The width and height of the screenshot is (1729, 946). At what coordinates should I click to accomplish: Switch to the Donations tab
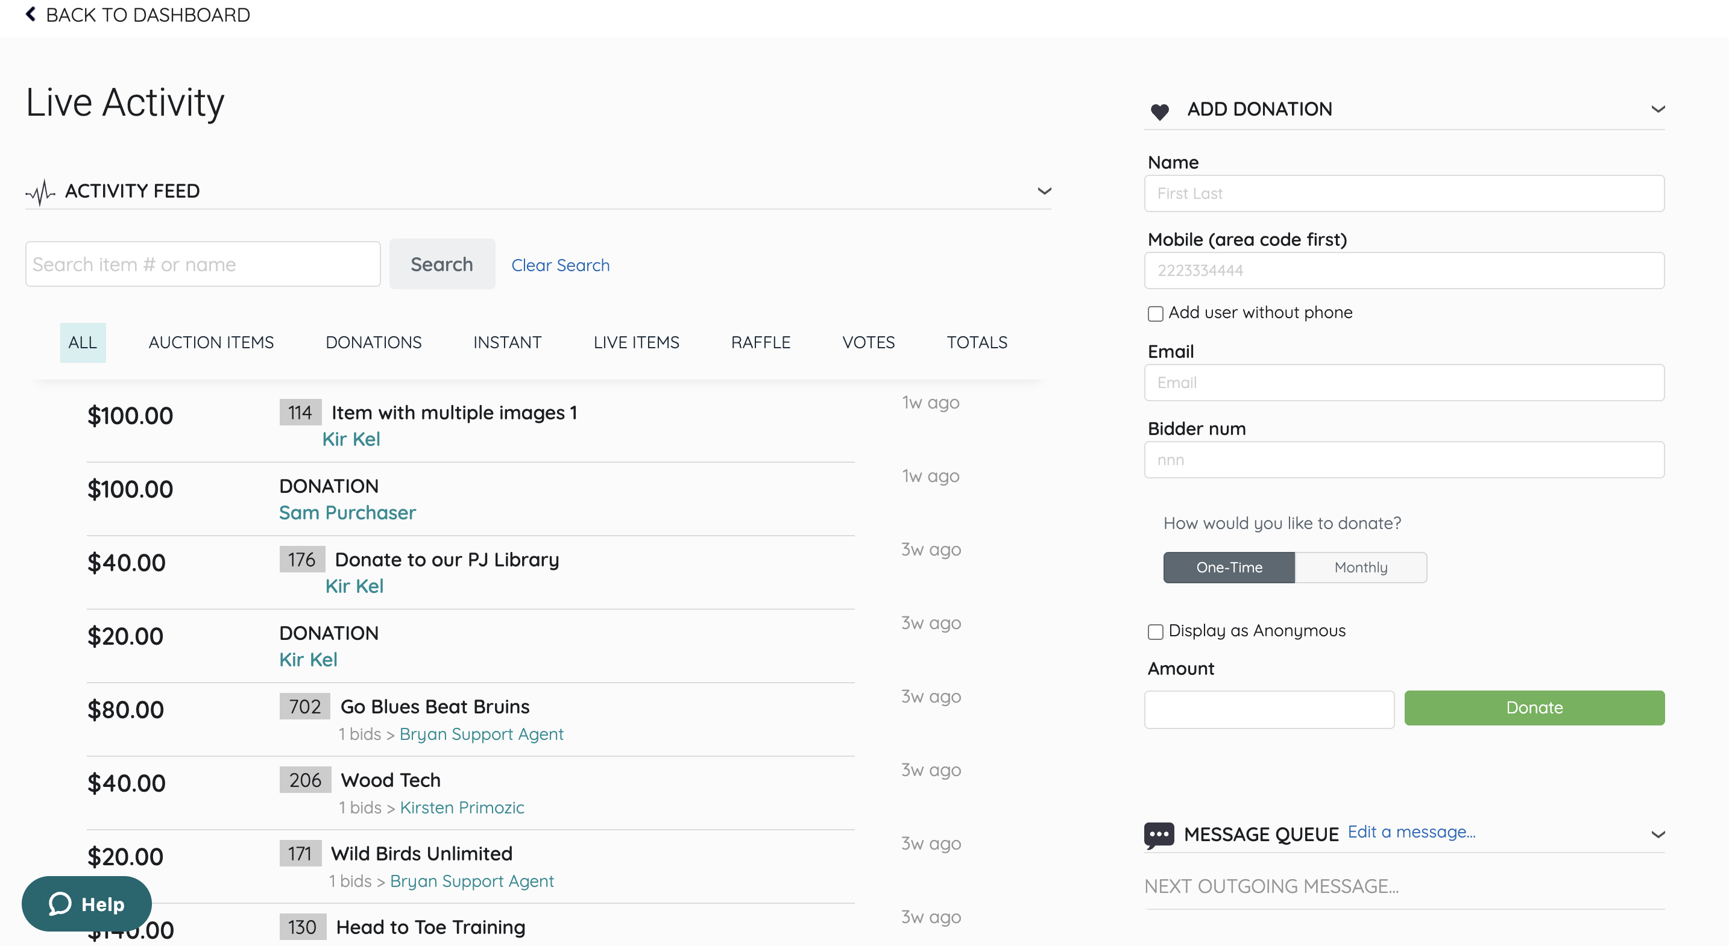373,342
